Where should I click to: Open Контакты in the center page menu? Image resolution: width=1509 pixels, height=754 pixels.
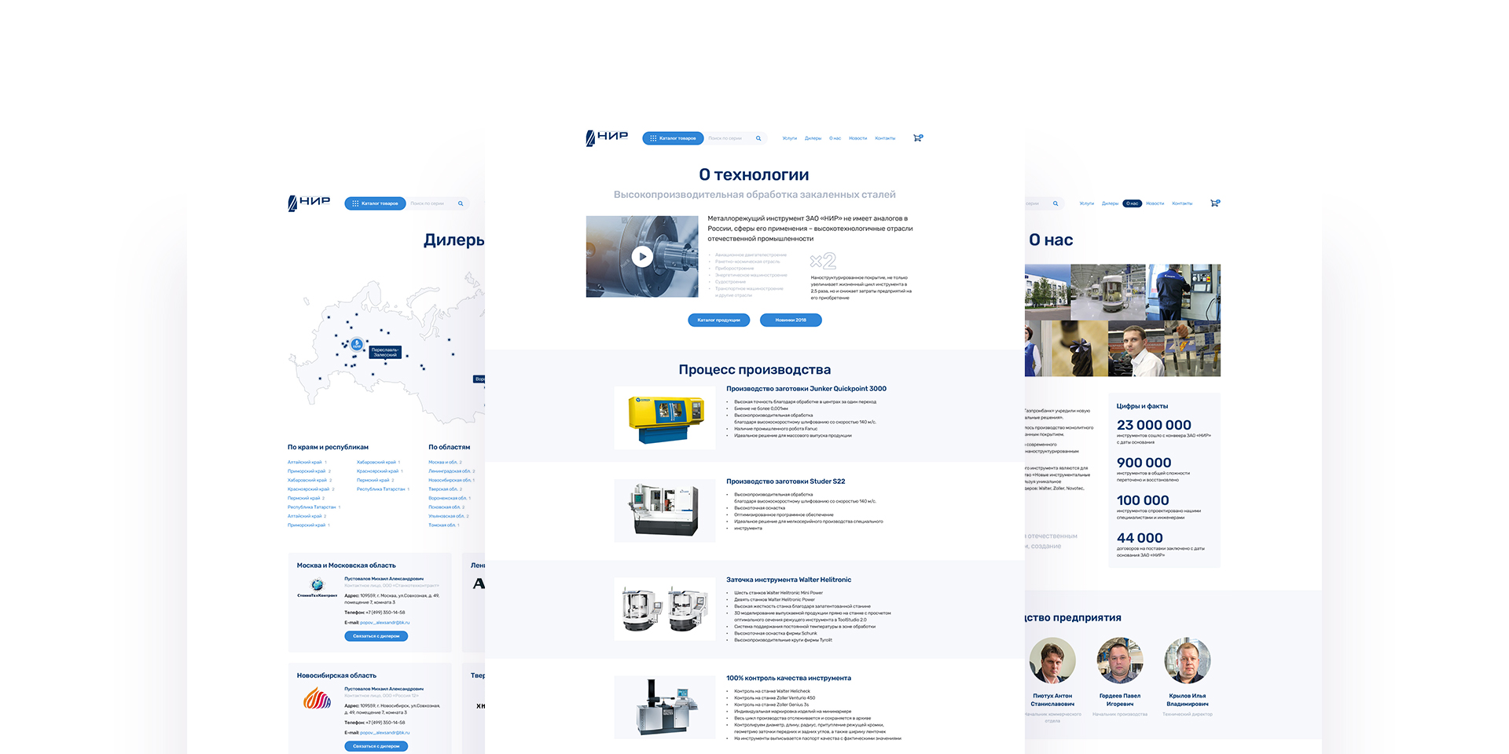click(885, 138)
